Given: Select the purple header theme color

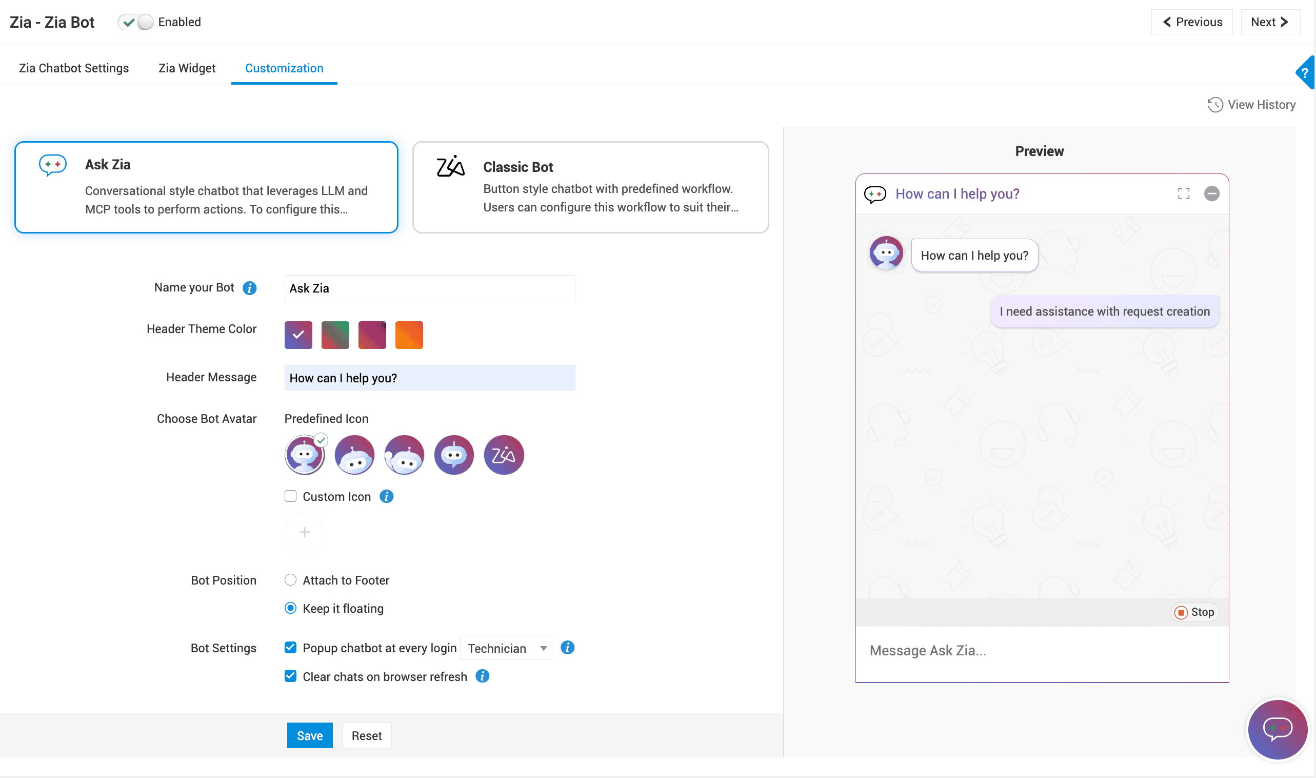Looking at the screenshot, I should tap(298, 335).
